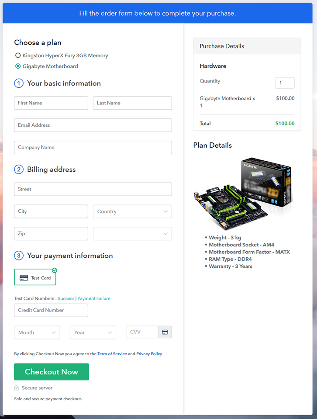Click the 'Hardware' heading
This screenshot has width=317, height=419.
(213, 66)
